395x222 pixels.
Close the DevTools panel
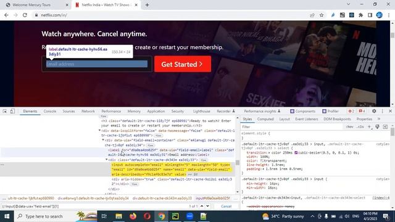point(390,111)
